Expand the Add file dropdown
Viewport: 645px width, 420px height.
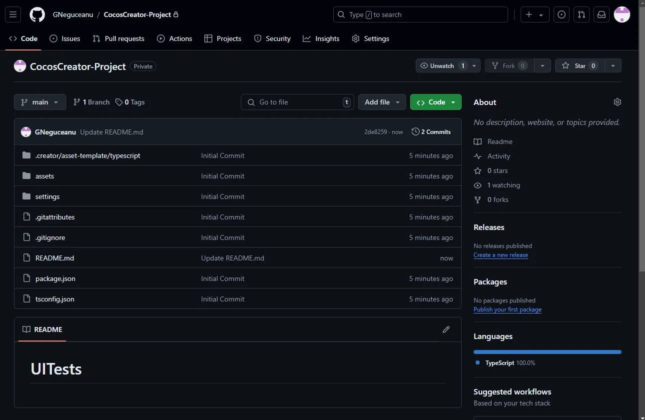pos(382,102)
